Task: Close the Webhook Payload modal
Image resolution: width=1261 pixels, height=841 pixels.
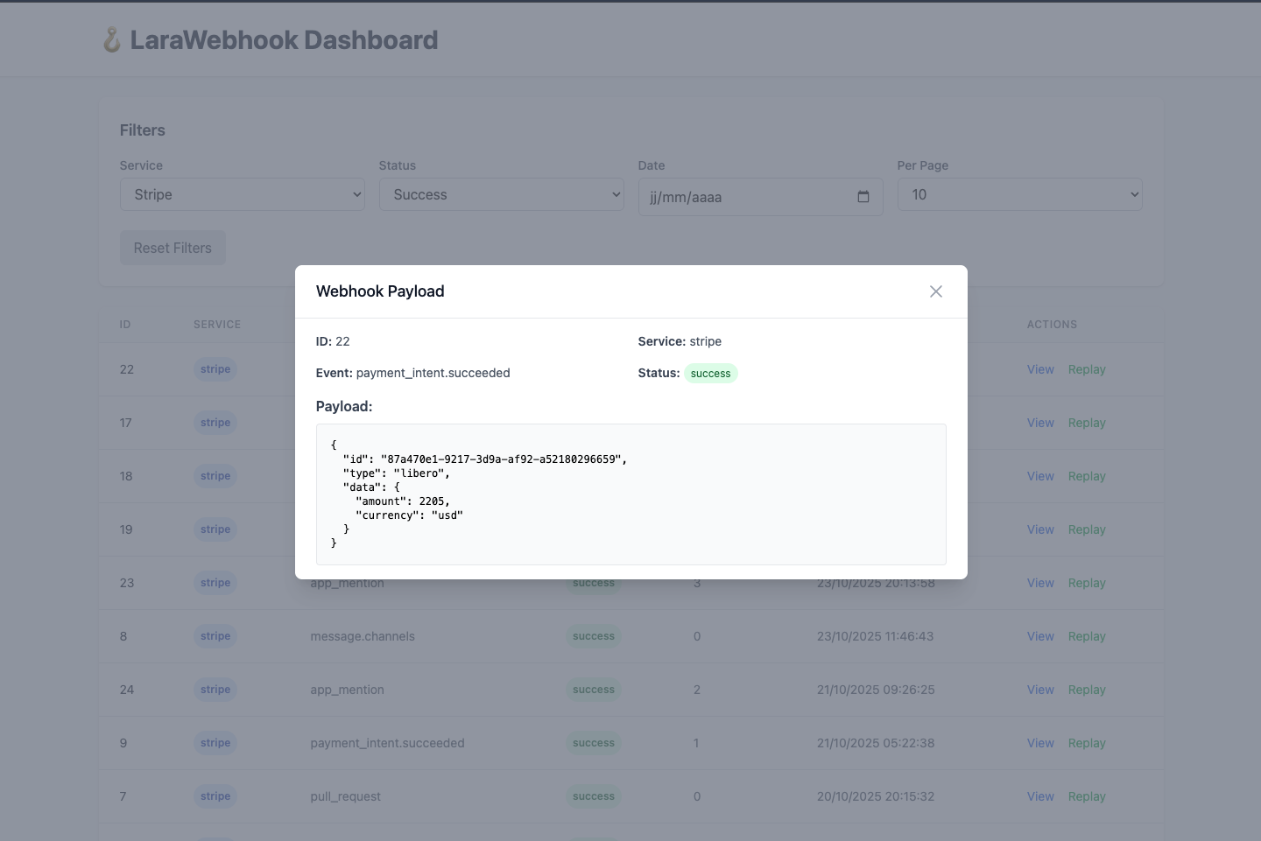Action: (x=935, y=291)
